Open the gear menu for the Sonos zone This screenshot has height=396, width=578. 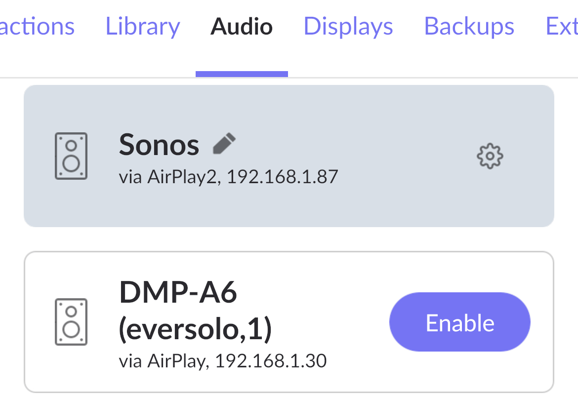pyautogui.click(x=489, y=156)
